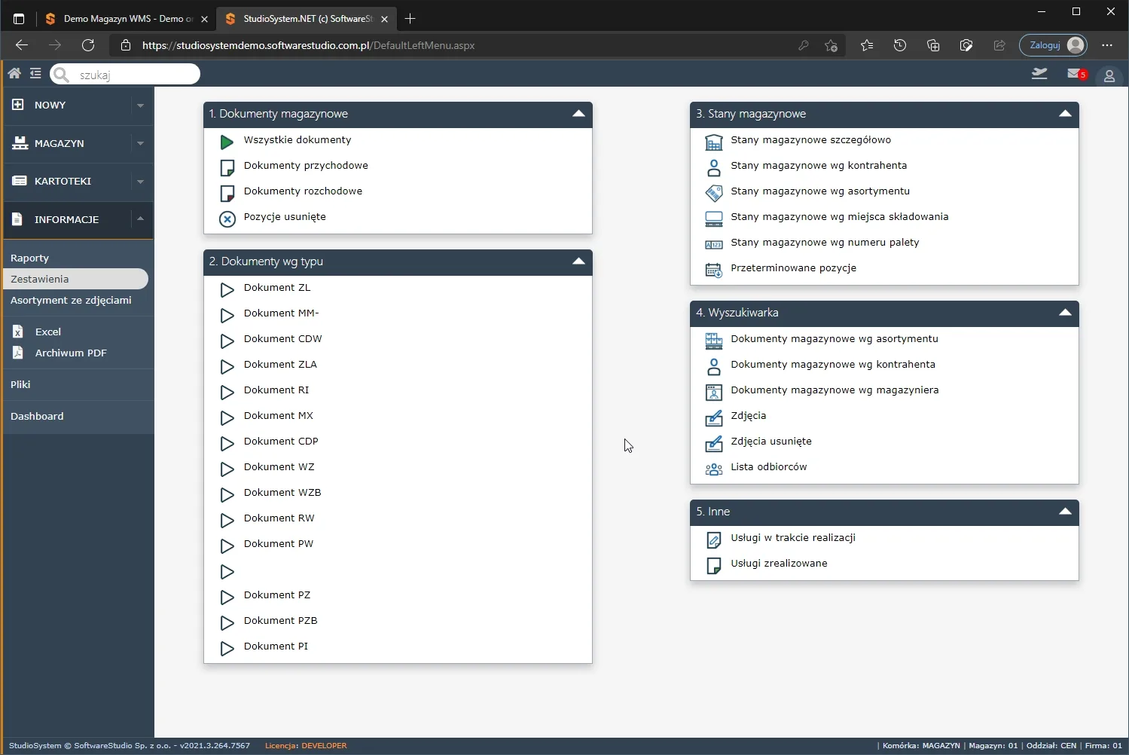Click the Excel file icon in sidebar
Screen dimensions: 1129x755
coord(18,331)
